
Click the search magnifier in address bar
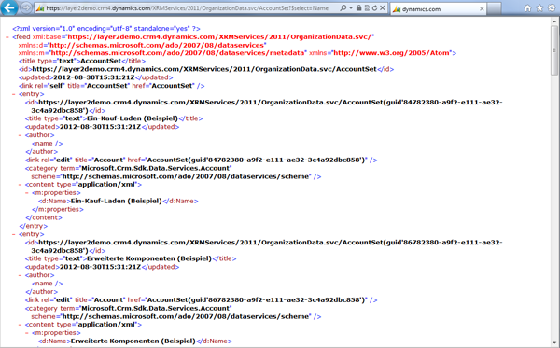[343, 7]
